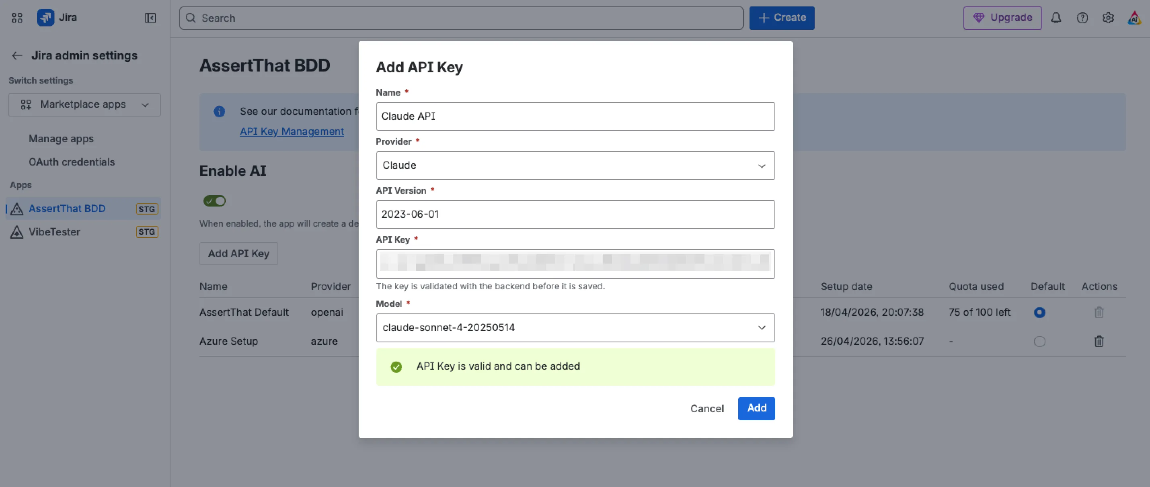Screen dimensions: 1150x487
Task: Go back using the arrow beside Jira admin settings
Action: coord(17,56)
